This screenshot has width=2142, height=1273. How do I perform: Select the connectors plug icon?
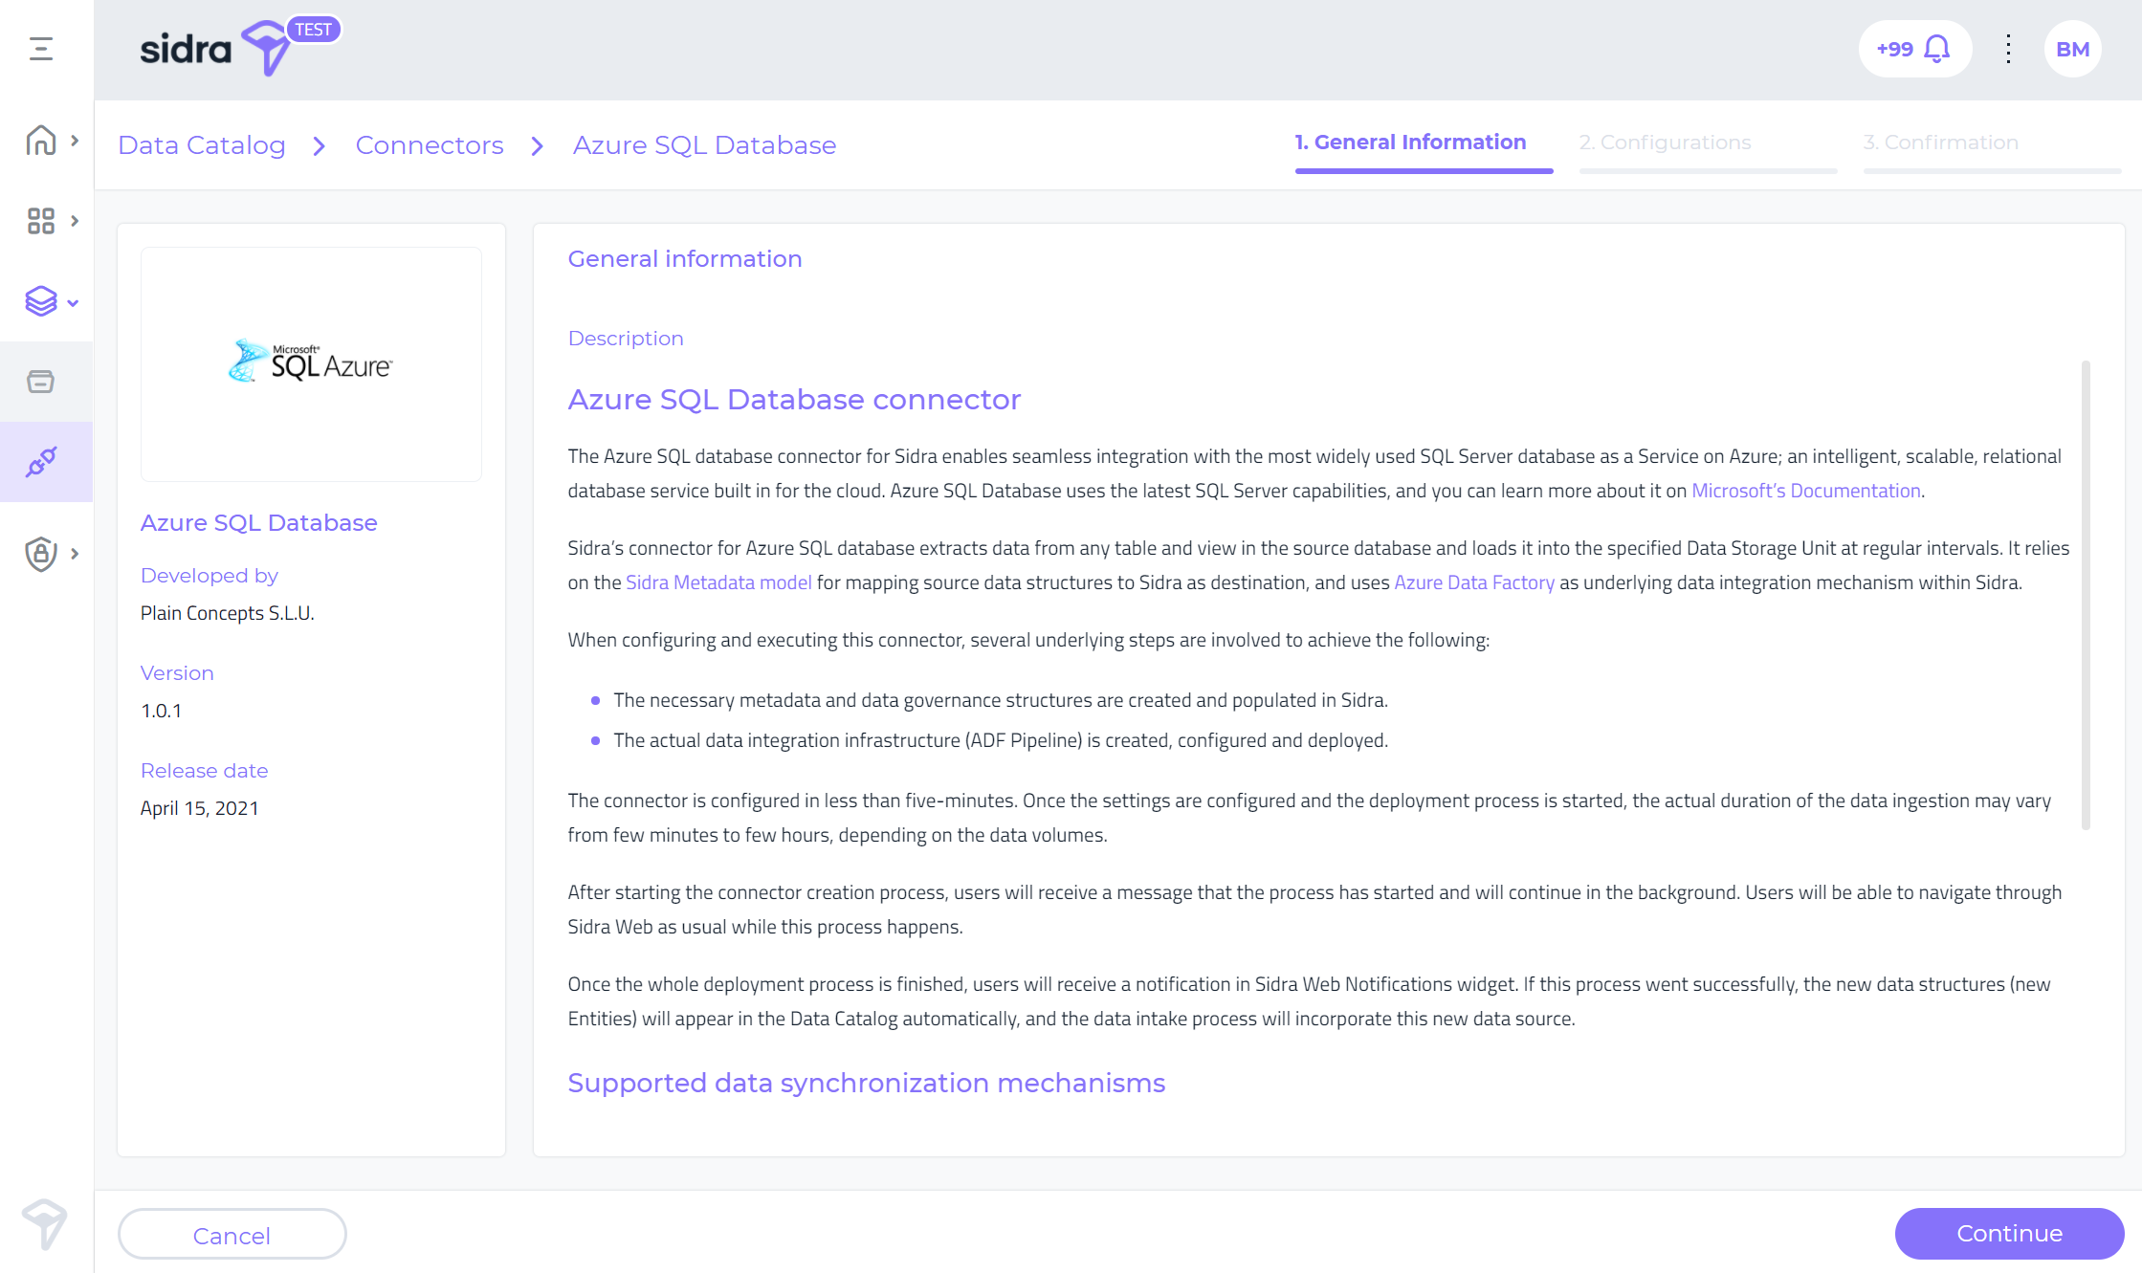[41, 462]
